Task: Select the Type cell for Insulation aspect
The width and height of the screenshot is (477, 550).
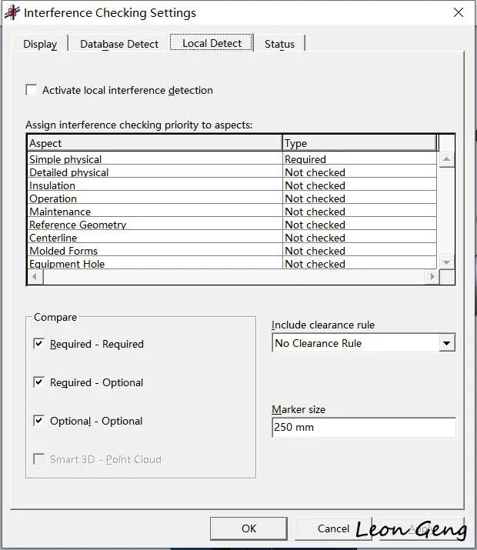Action: [359, 185]
